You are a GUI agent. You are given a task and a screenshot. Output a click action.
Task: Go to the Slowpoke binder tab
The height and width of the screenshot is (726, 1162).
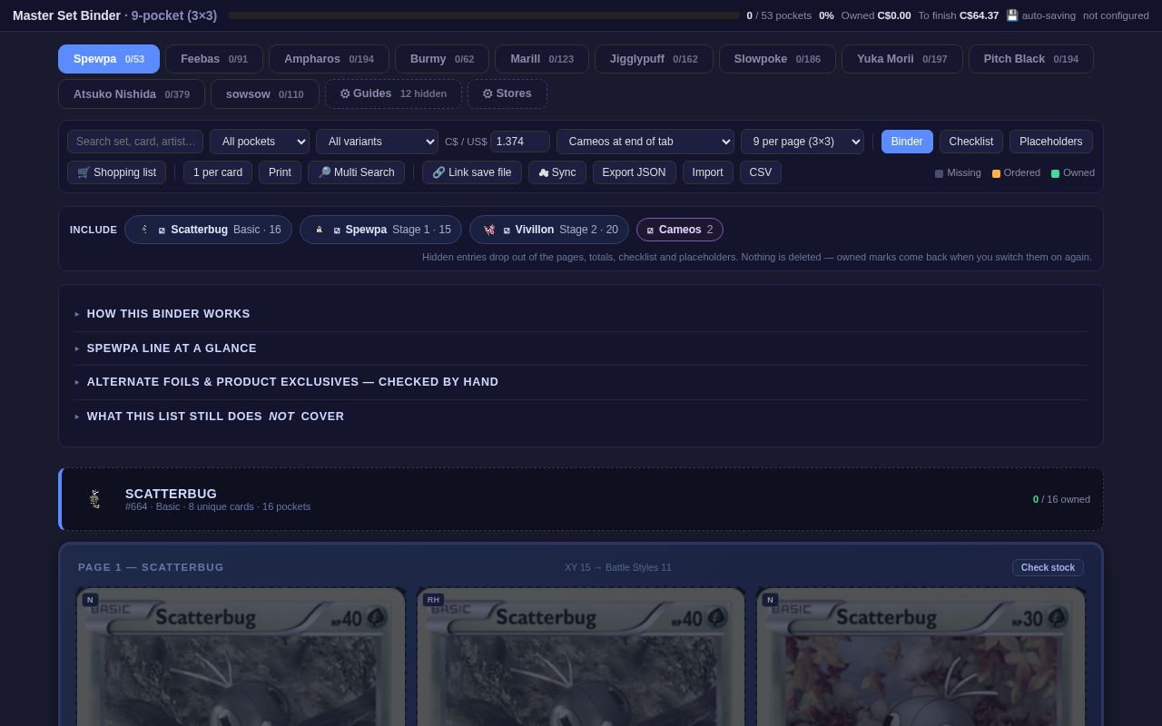(x=777, y=59)
